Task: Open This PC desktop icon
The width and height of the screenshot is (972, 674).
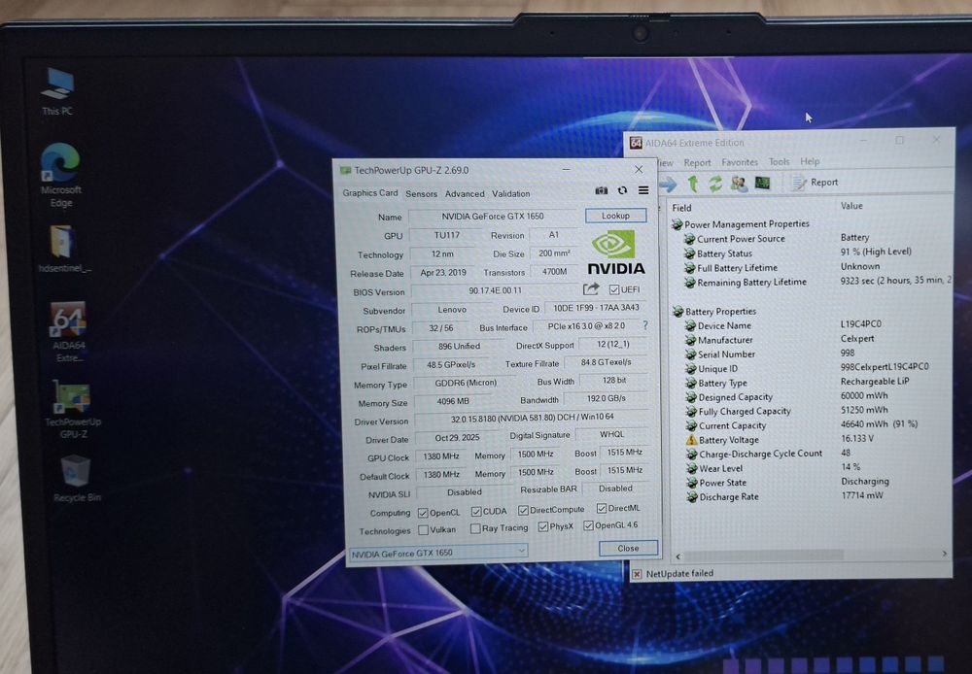Action: tap(57, 91)
